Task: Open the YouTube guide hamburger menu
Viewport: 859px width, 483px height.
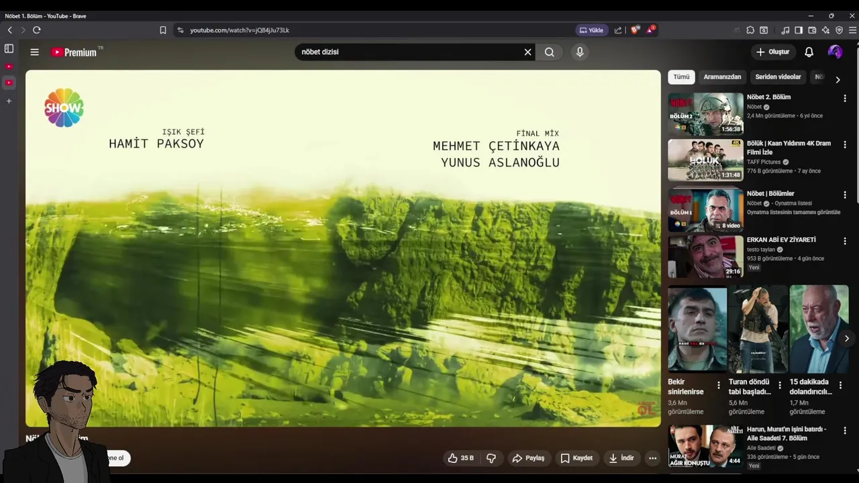Action: pyautogui.click(x=34, y=52)
